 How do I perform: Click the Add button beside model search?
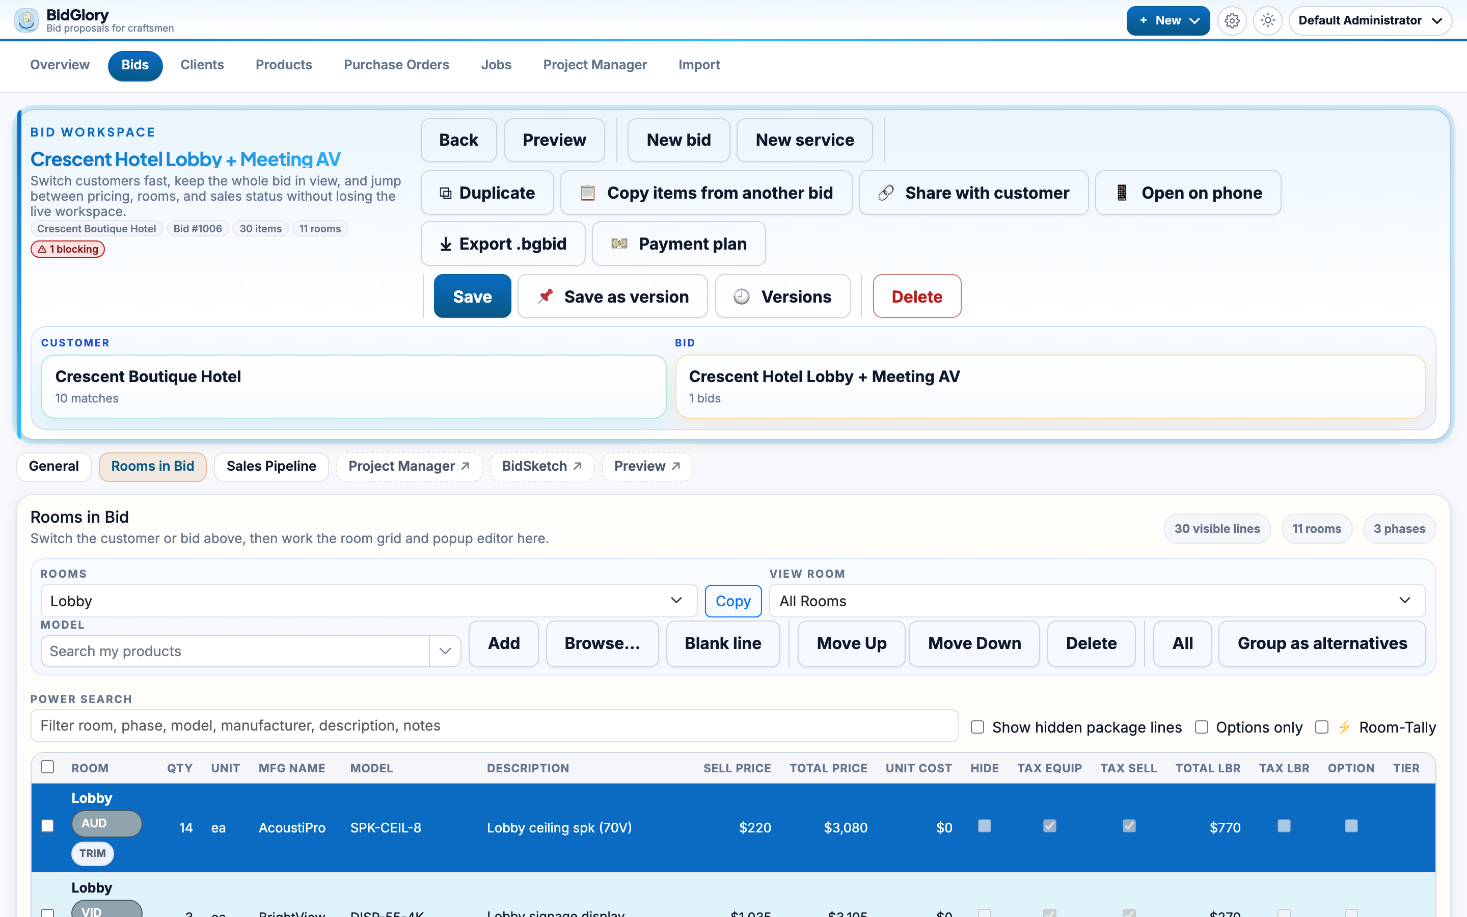[504, 643]
